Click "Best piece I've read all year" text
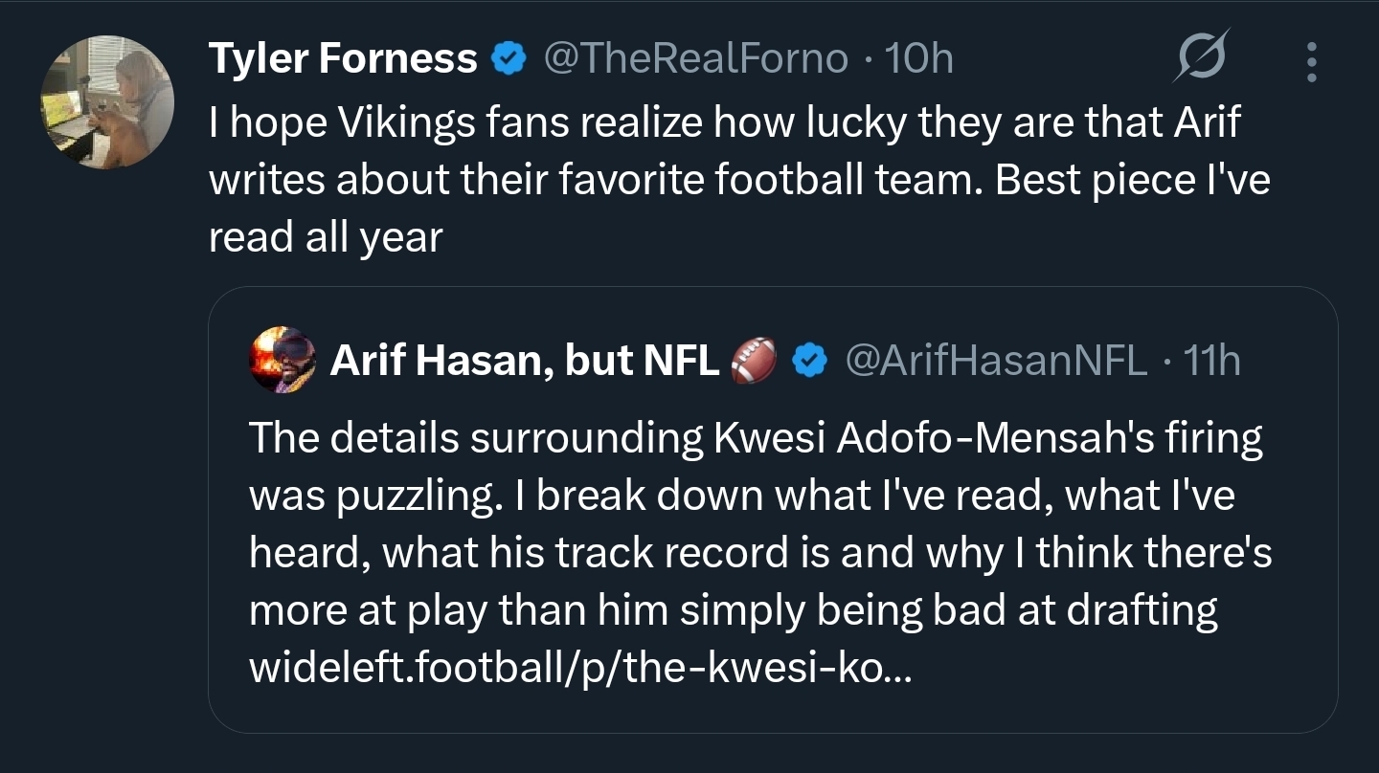 (1132, 179)
